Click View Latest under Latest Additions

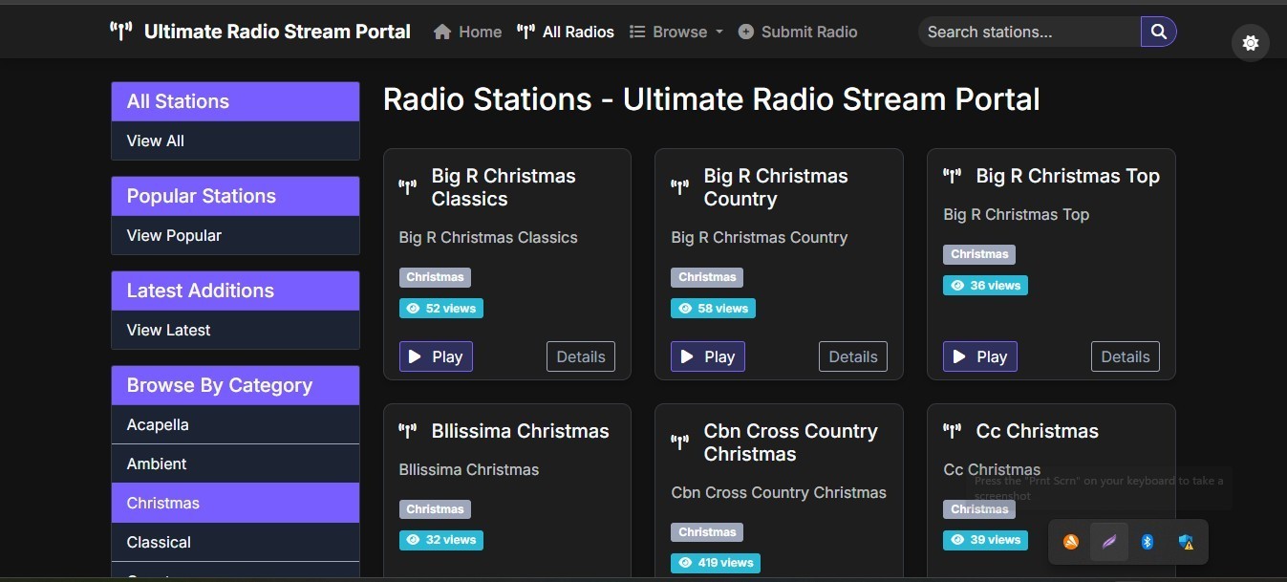tap(235, 330)
